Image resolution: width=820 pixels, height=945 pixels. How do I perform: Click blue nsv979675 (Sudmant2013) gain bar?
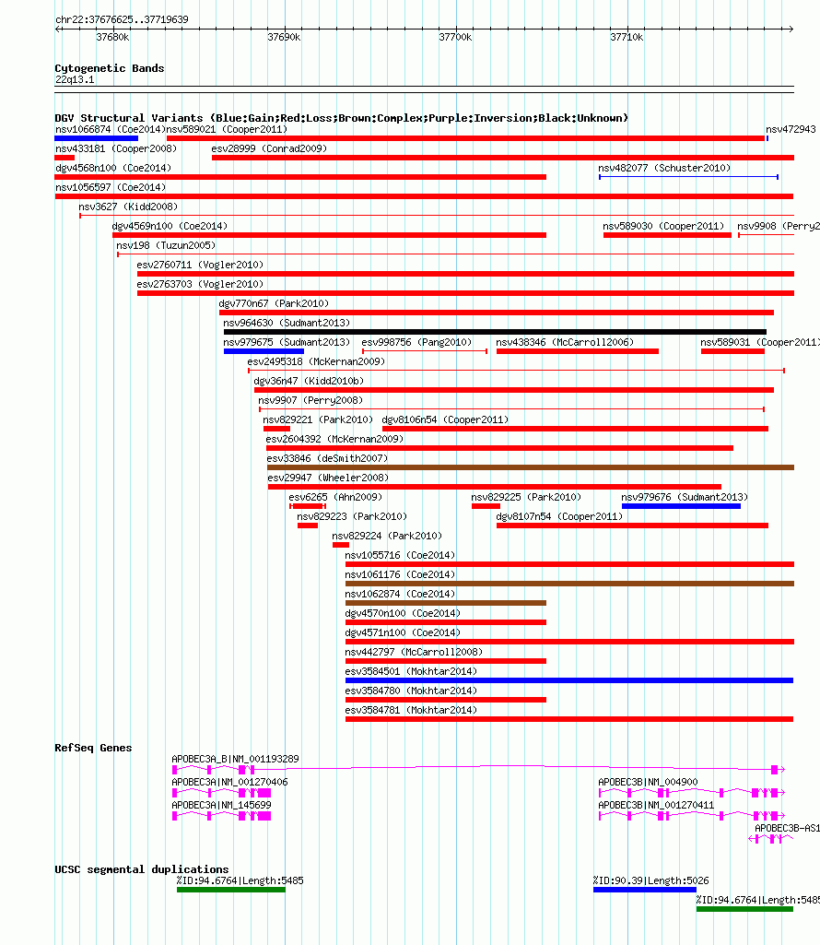click(x=264, y=350)
